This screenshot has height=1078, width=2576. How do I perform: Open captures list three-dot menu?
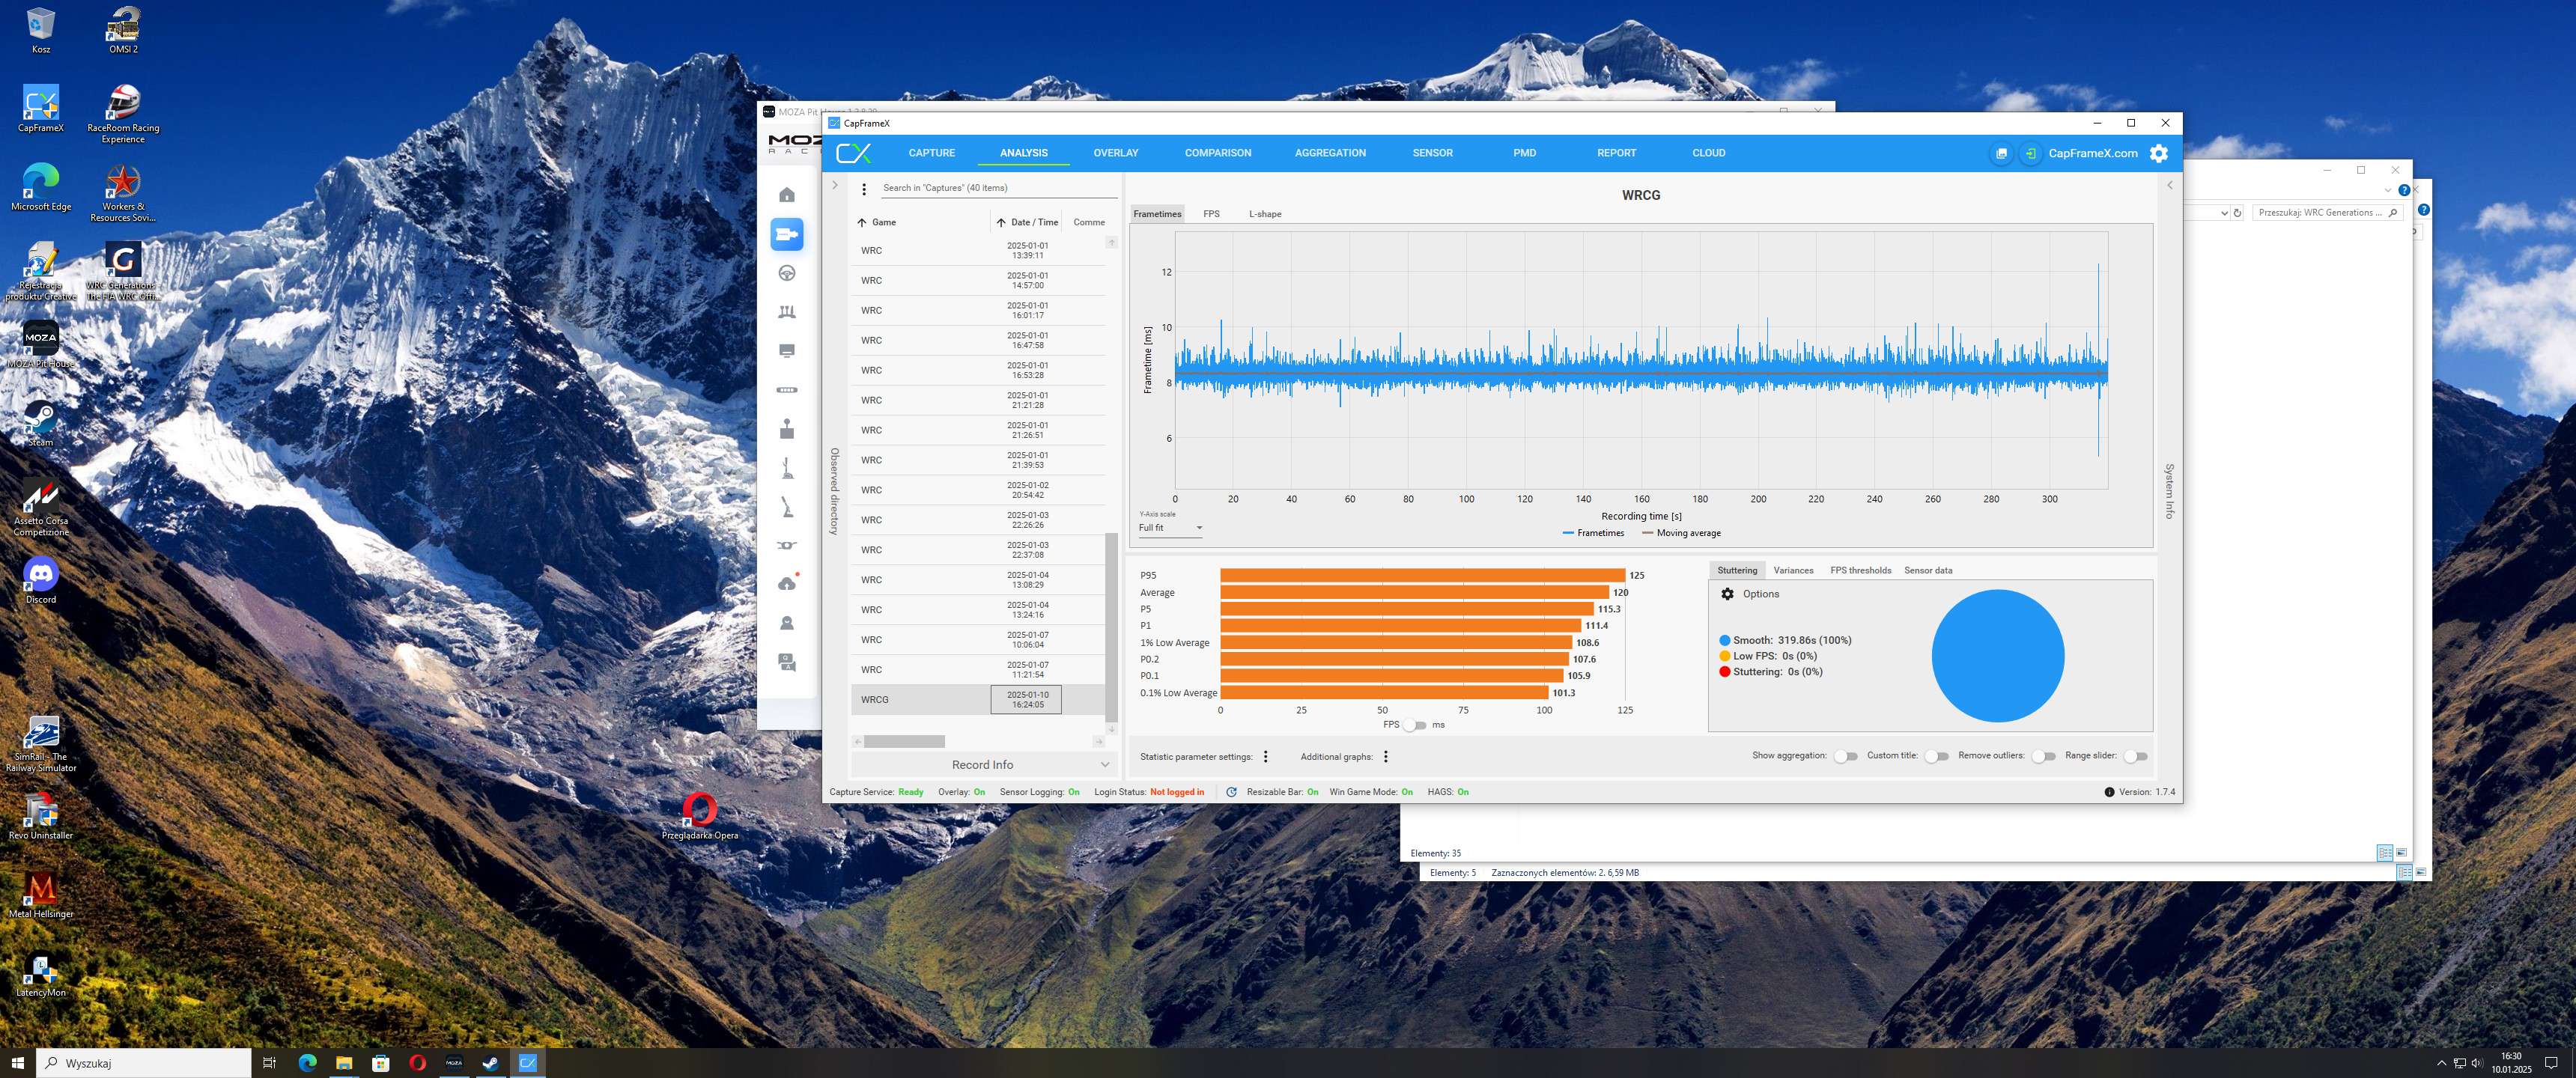click(x=864, y=188)
